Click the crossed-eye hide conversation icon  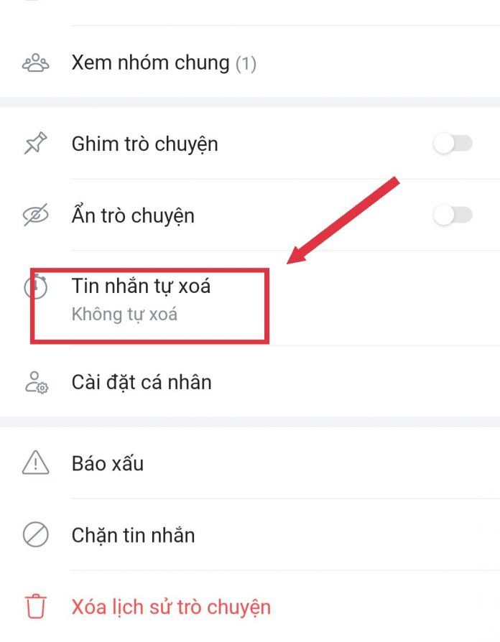tap(36, 215)
